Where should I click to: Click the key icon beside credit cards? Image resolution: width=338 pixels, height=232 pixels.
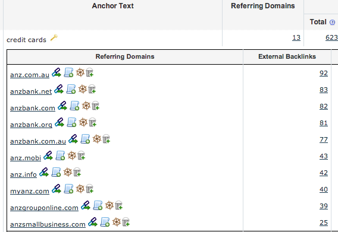click(54, 38)
